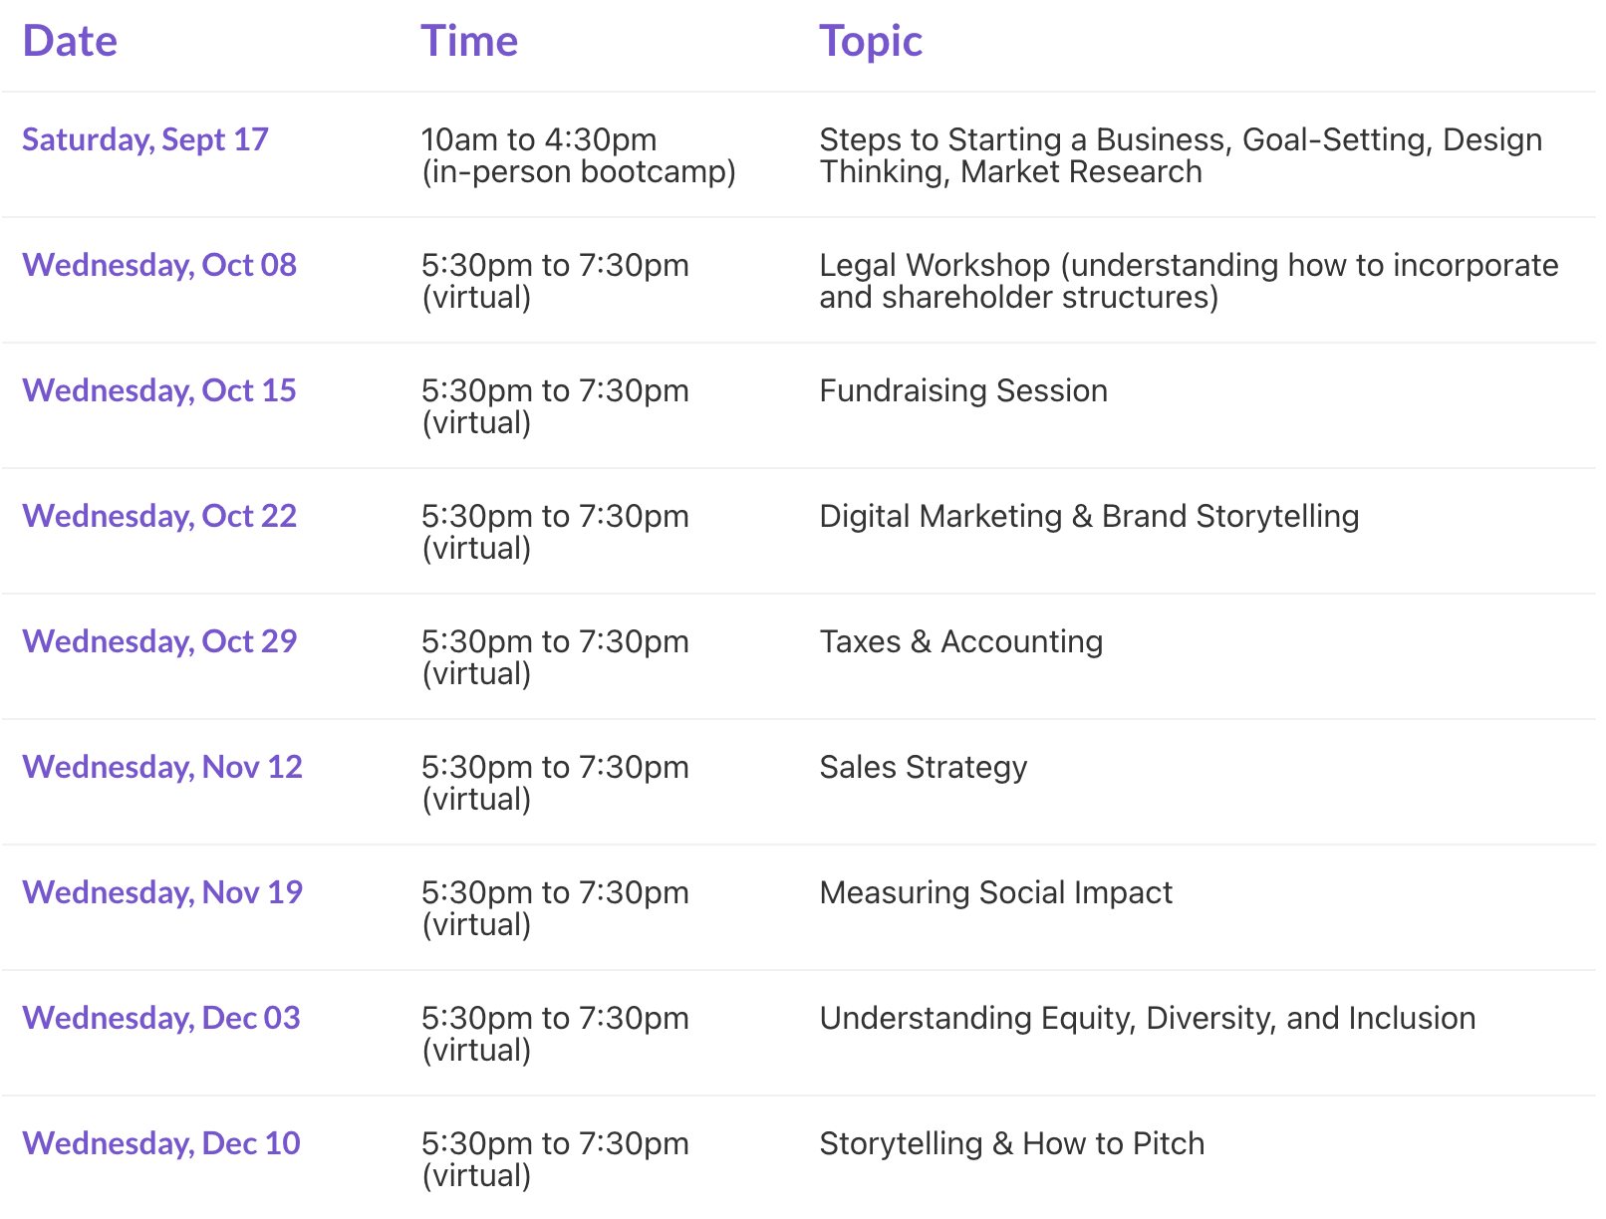
Task: Click the Fundraising Session topic
Action: coord(963,390)
